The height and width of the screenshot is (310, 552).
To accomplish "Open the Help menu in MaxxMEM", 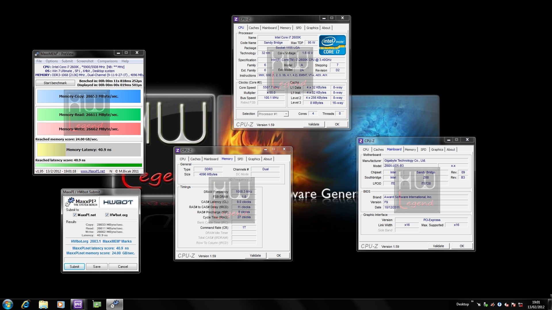I will click(x=125, y=61).
